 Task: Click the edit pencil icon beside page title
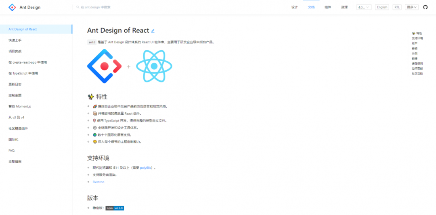(153, 31)
